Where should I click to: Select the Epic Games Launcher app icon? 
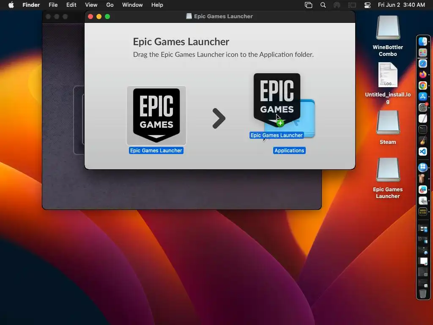tap(156, 116)
